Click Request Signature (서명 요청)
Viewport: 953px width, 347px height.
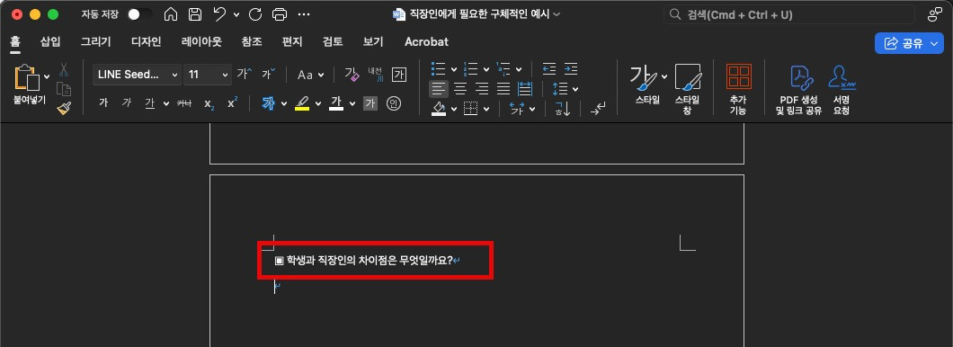[842, 89]
